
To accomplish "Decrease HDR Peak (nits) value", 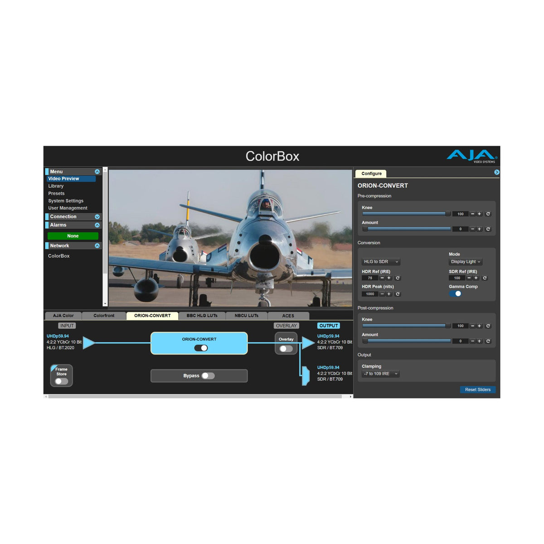I will click(x=382, y=294).
